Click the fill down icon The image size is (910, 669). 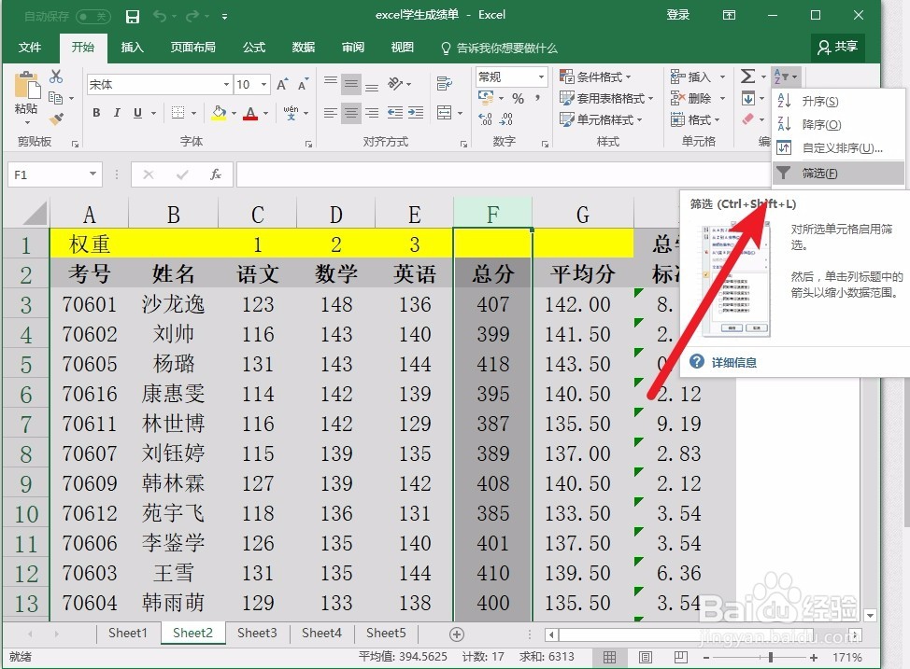[x=748, y=99]
